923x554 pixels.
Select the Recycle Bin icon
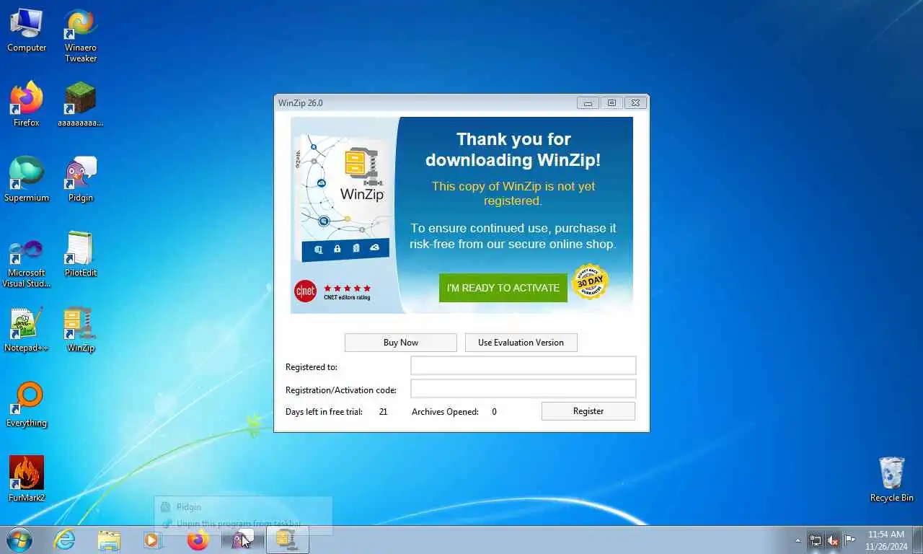point(892,480)
